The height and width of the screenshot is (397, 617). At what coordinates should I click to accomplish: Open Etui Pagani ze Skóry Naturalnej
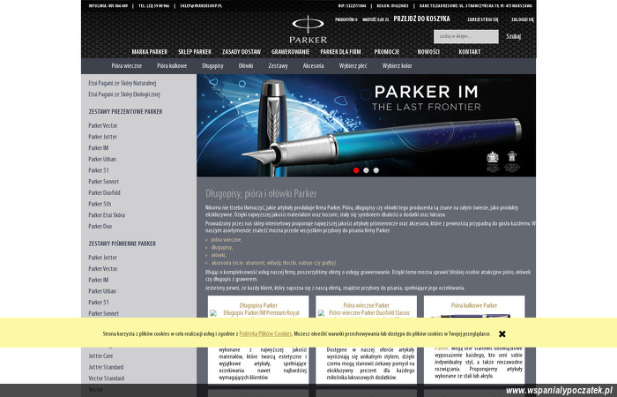(122, 83)
